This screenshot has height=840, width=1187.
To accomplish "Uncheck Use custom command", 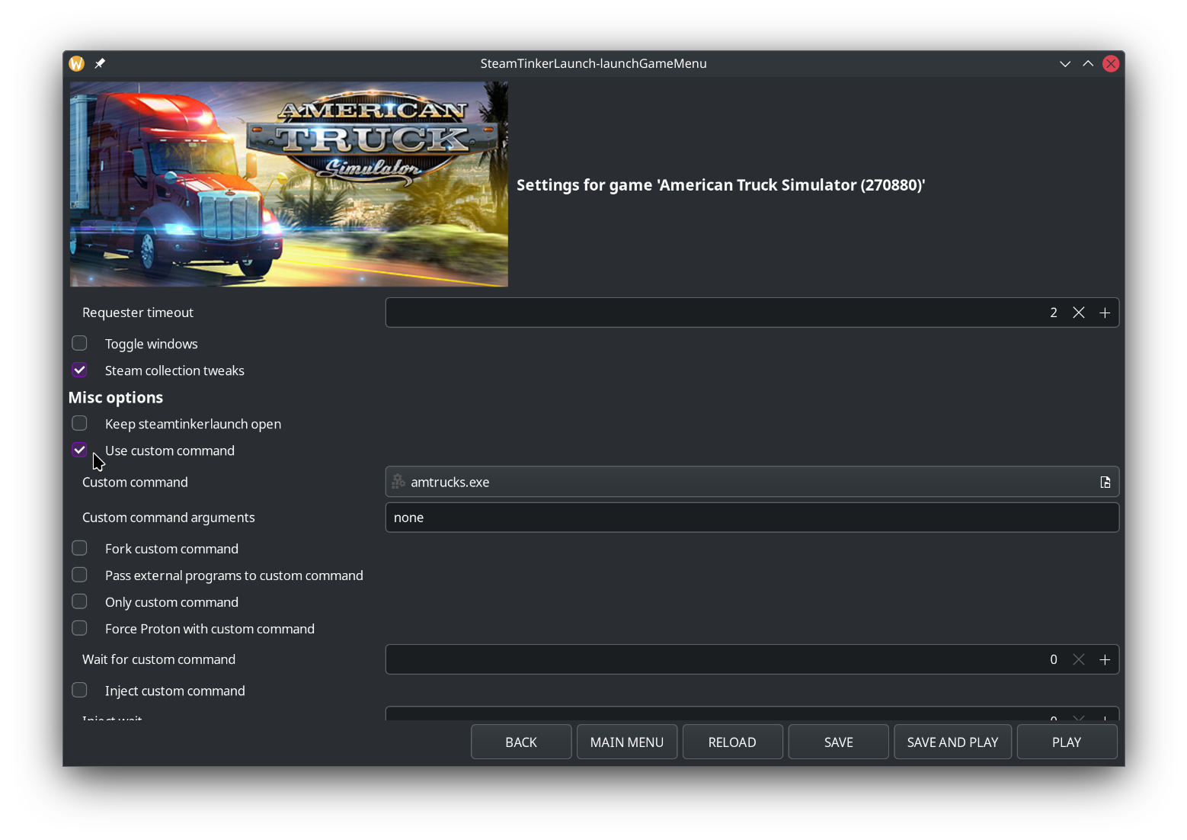I will coord(79,450).
